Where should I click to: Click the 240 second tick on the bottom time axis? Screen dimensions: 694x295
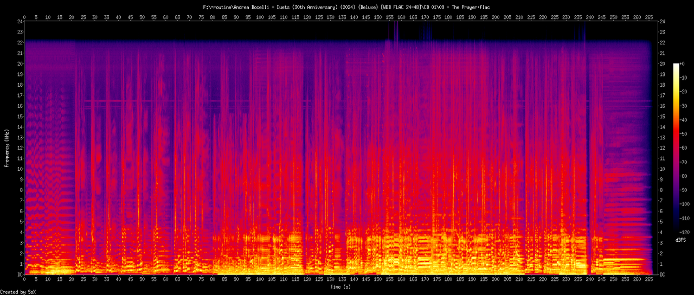[589, 280]
